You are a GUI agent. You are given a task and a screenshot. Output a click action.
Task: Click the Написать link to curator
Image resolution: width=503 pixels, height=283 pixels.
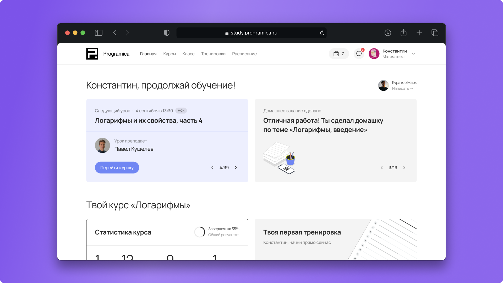(x=402, y=89)
